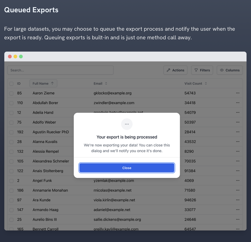Open row actions menu for Alexandrea Schmeler

point(237,161)
